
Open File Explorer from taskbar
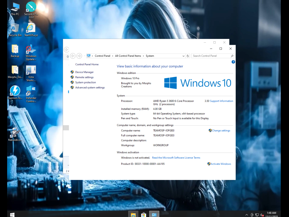[133, 215]
